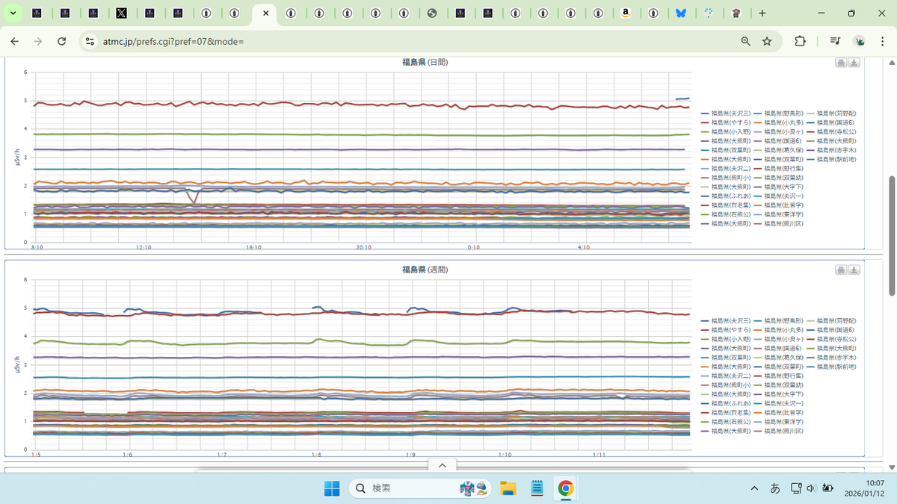This screenshot has width=897, height=504.
Task: Click the 1/11 label on weekly chart axis
Action: click(599, 454)
